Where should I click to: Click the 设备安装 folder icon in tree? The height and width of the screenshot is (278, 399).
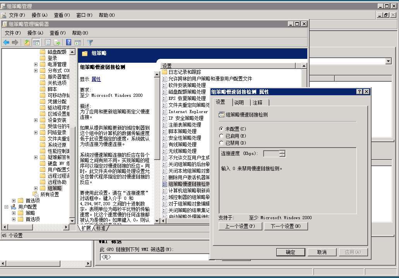click(43, 120)
